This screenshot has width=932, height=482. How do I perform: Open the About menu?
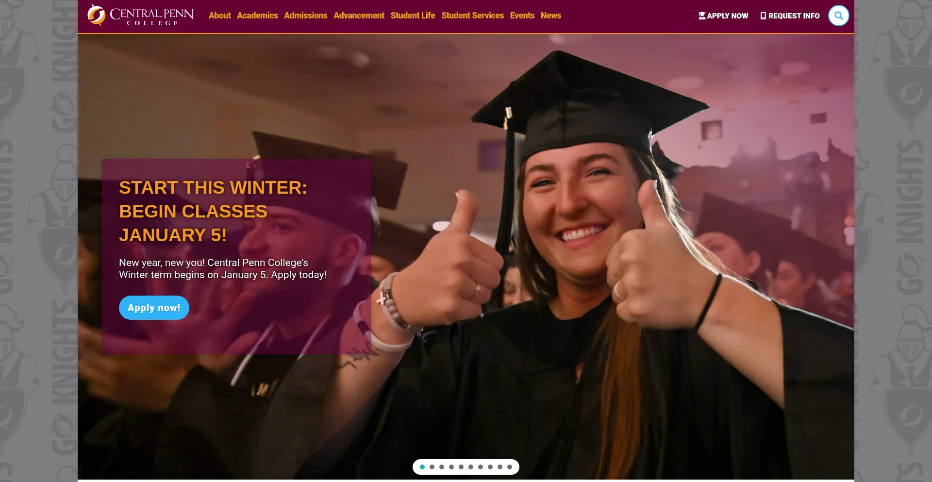[x=220, y=16]
